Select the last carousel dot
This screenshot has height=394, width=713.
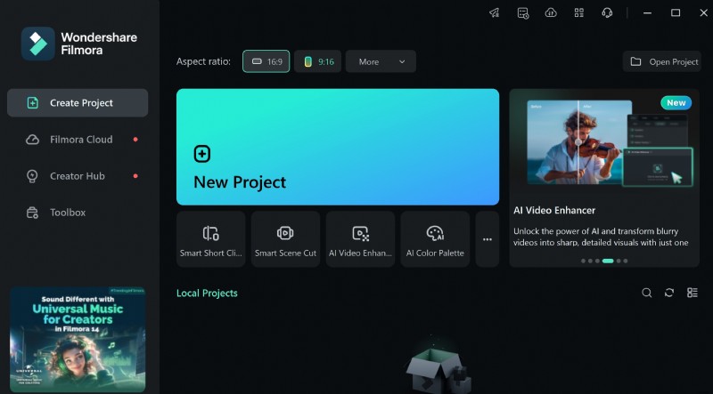point(626,261)
